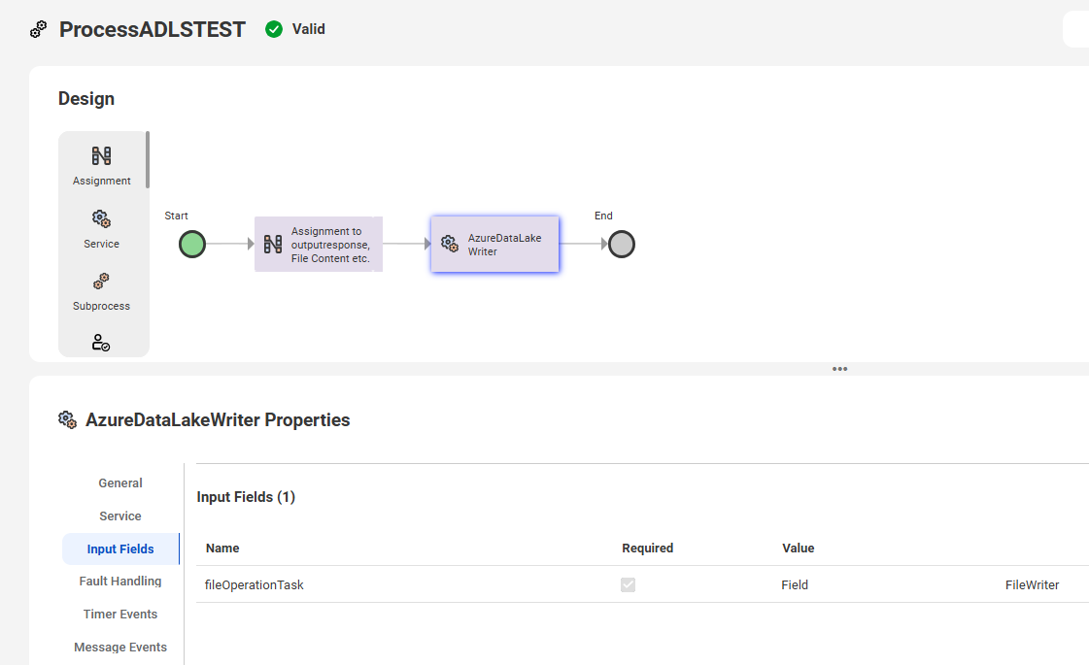Open the Field value dropdown for fileOperationTask
Viewport: 1089px width, 665px height.
(795, 585)
